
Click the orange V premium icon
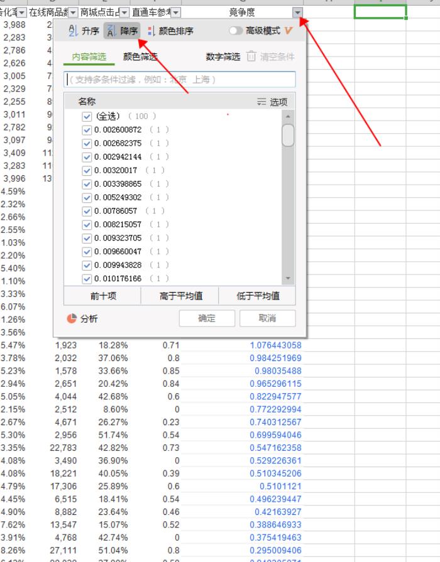point(289,31)
